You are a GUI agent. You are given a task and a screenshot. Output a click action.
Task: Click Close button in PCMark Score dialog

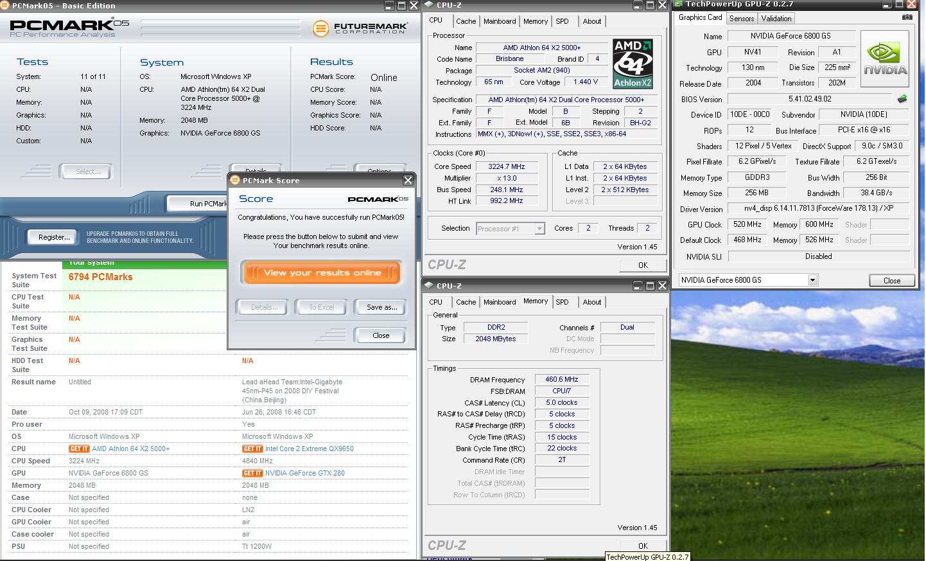pyautogui.click(x=381, y=335)
